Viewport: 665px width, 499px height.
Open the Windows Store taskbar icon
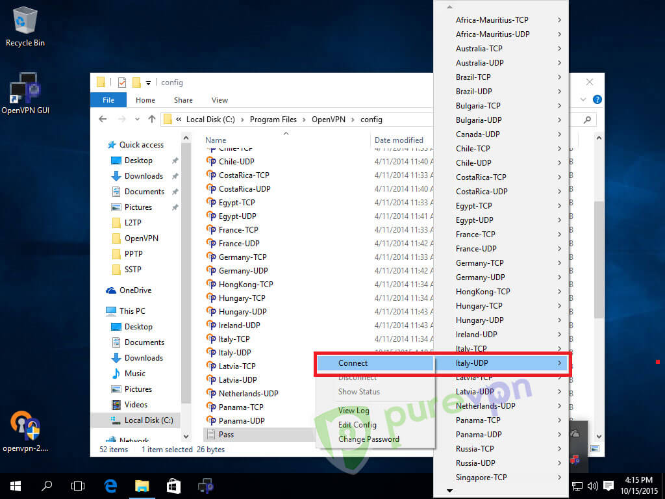(173, 486)
